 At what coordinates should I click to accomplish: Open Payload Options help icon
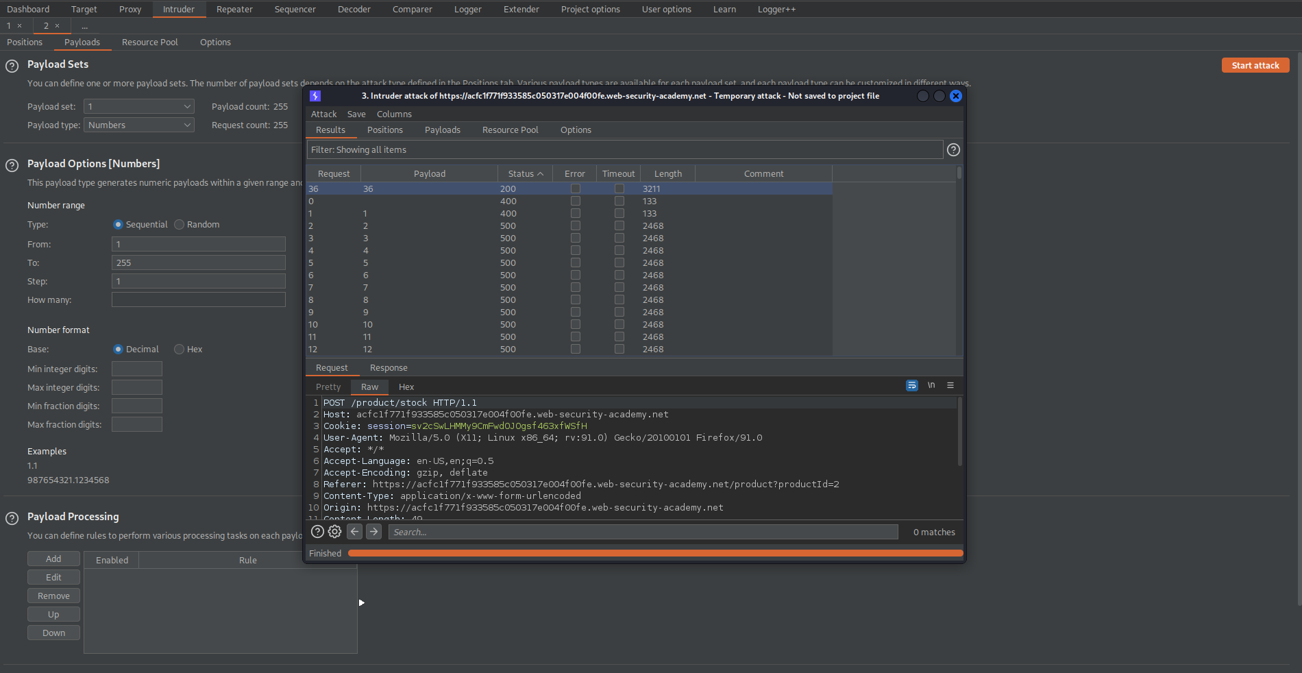[x=12, y=166]
